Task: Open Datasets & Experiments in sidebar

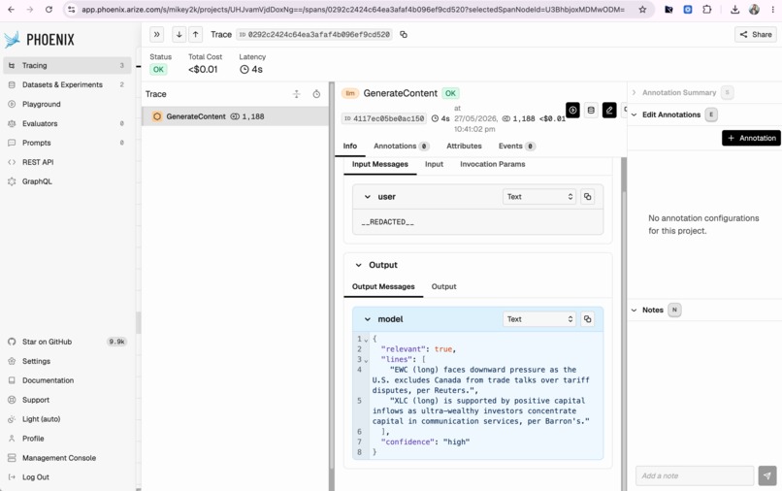Action: [67, 84]
